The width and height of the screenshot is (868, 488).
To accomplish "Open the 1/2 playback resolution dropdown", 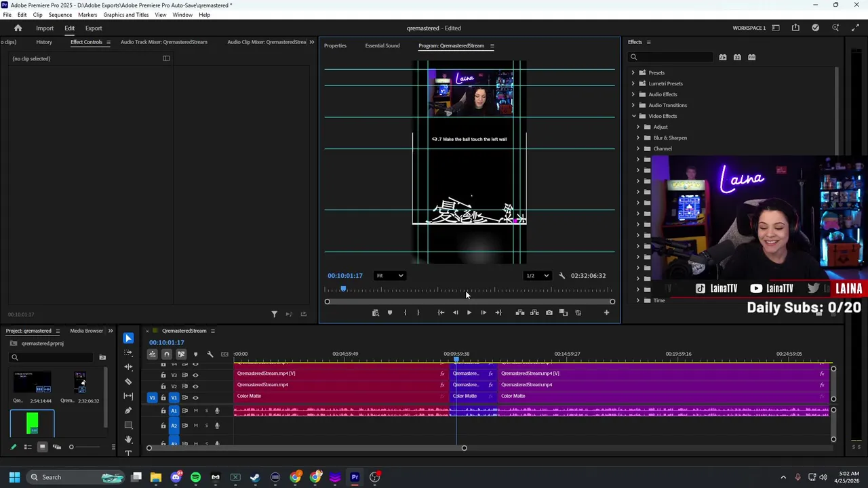I will [538, 276].
